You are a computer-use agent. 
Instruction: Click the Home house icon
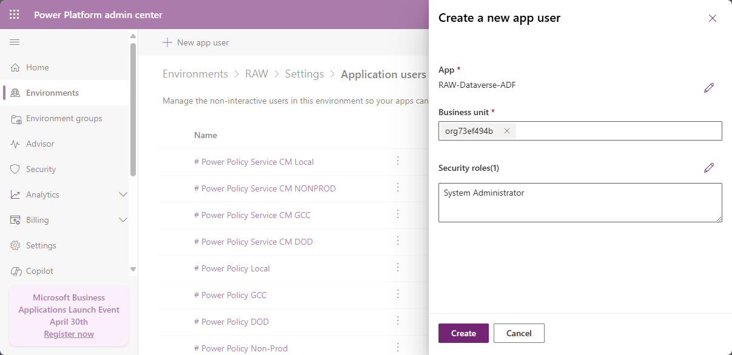pyautogui.click(x=15, y=67)
